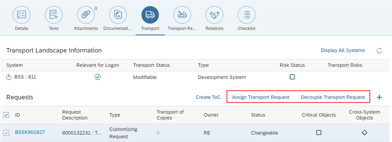Click Decouple Transport Request
Viewport: 392px width, 142px height.
pos(333,97)
